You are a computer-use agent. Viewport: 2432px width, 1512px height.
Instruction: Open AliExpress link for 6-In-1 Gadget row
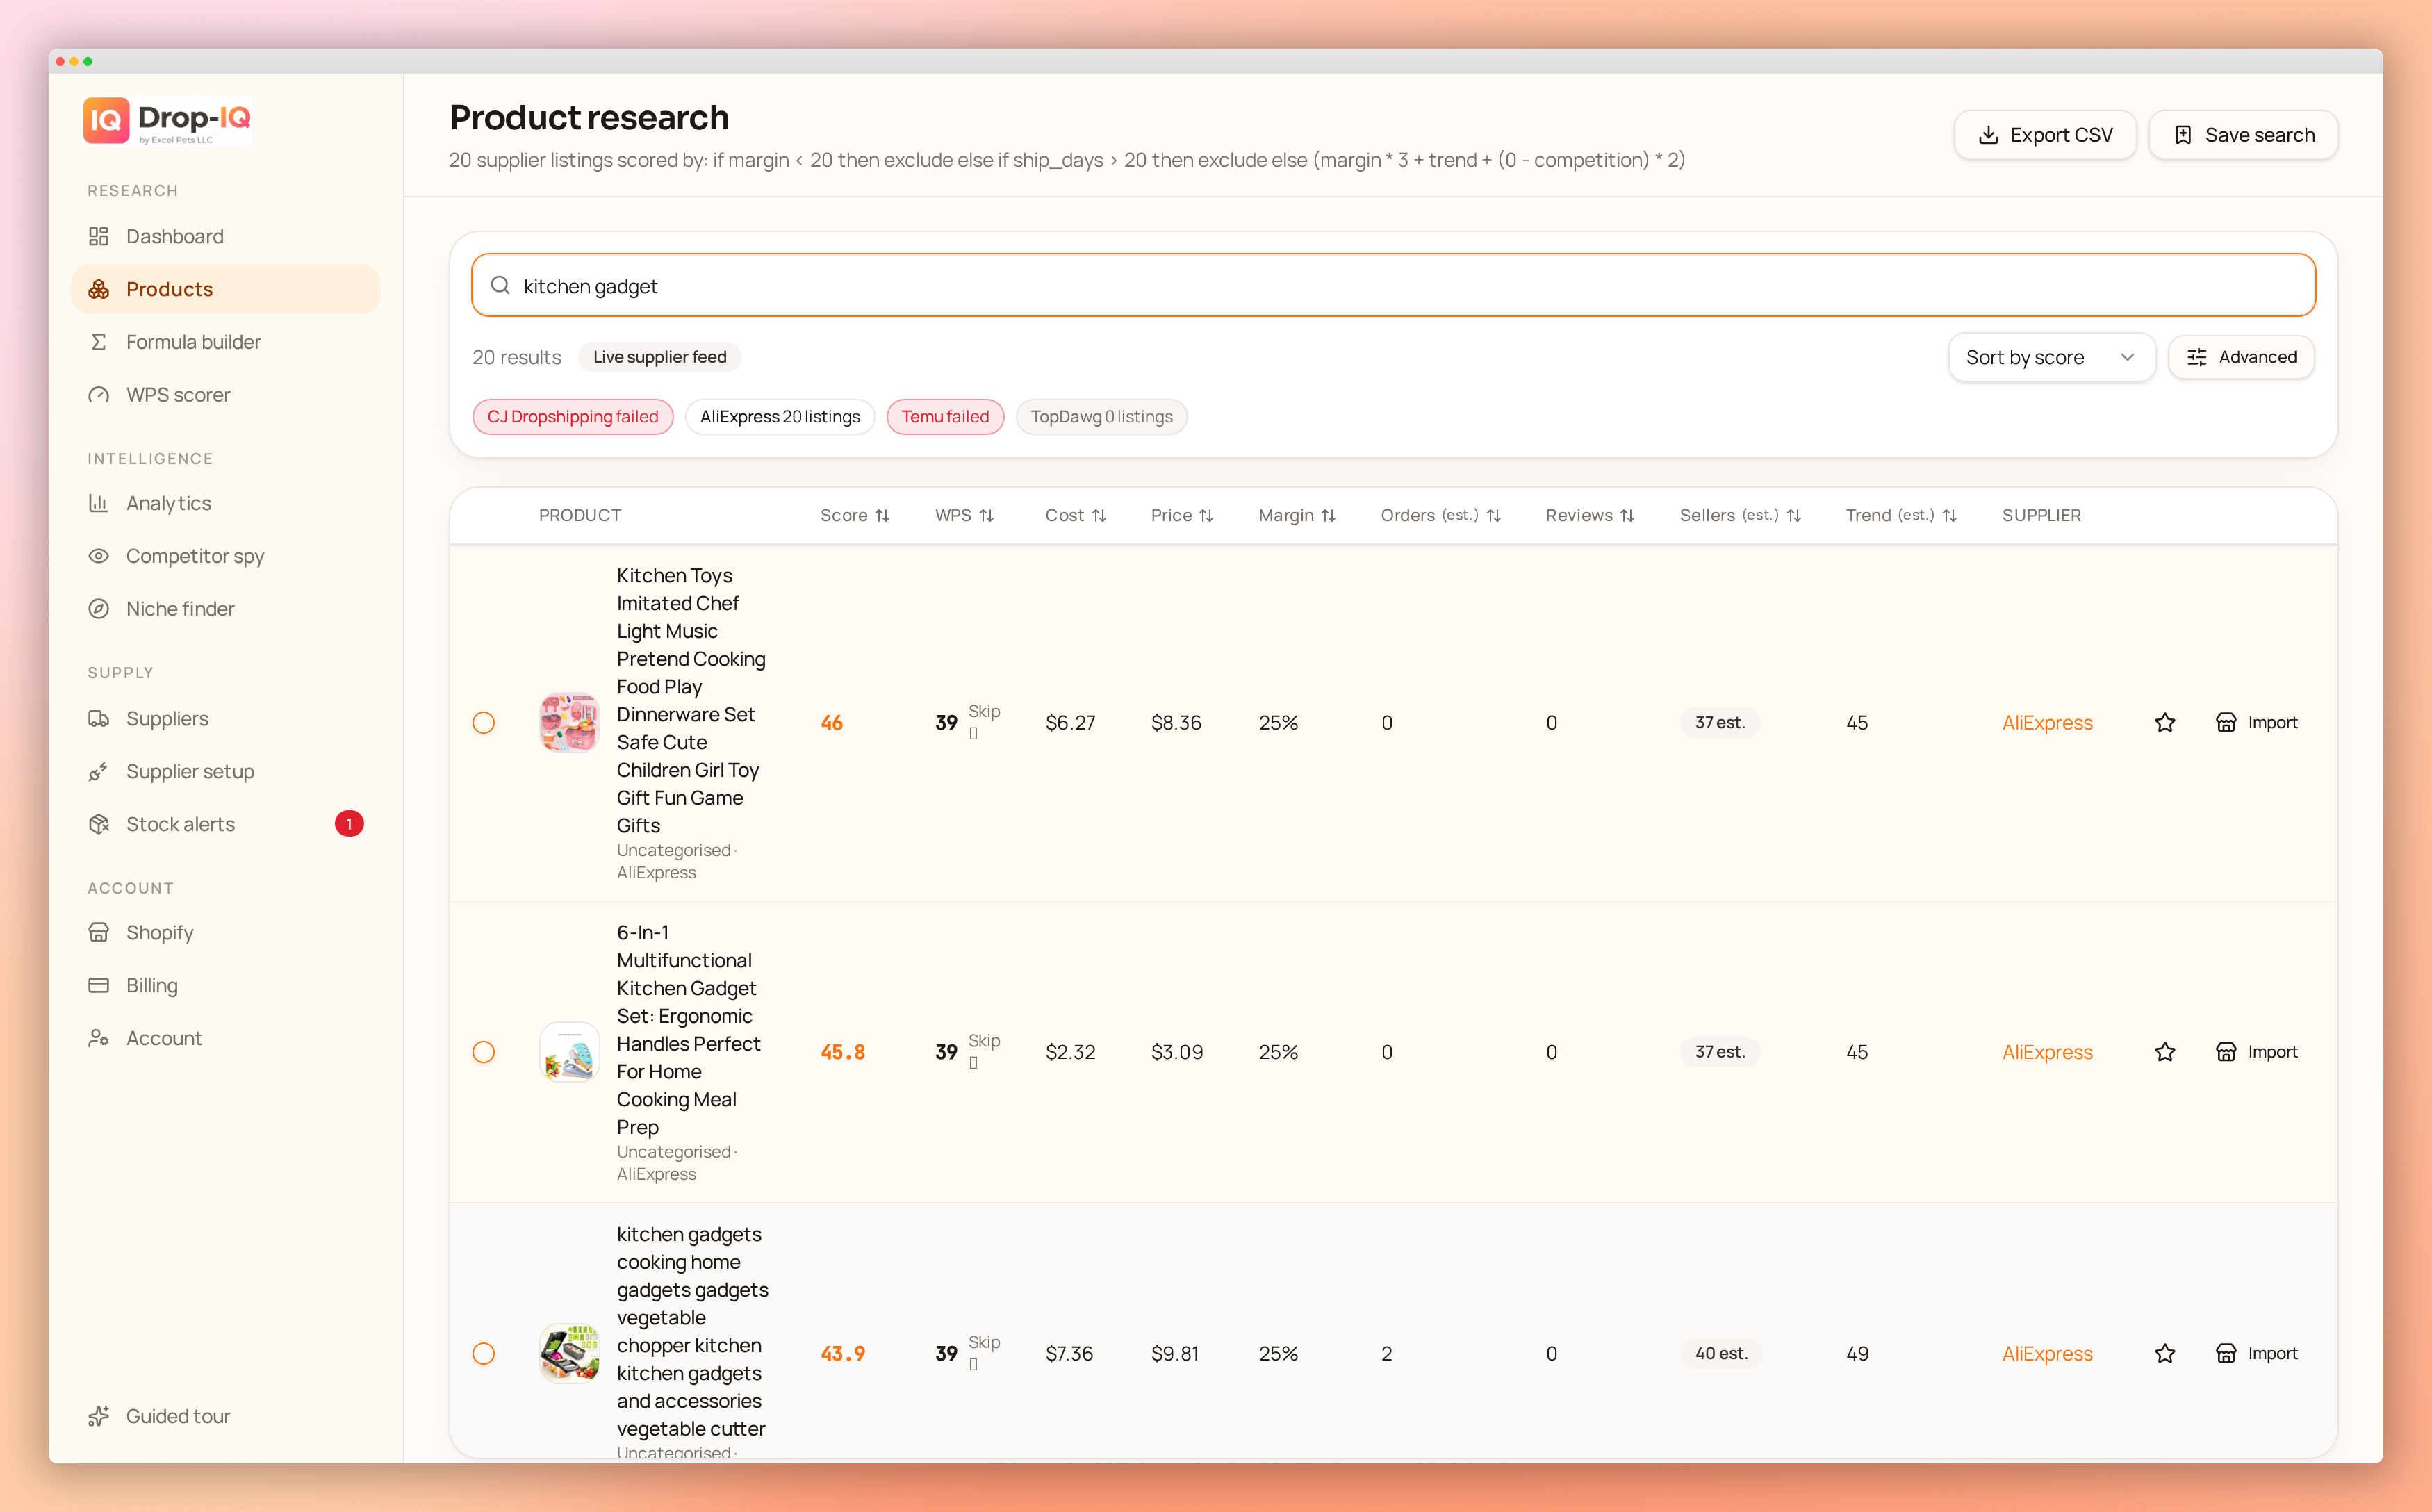(x=2047, y=1052)
